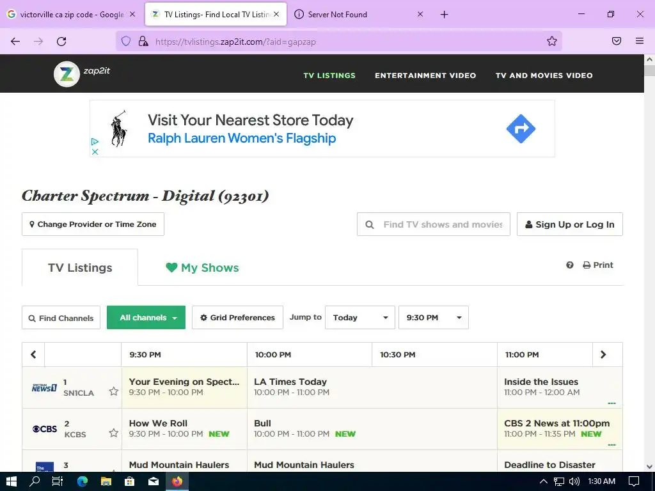
Task: Click Change Provider or Time Zone button
Action: 93,224
